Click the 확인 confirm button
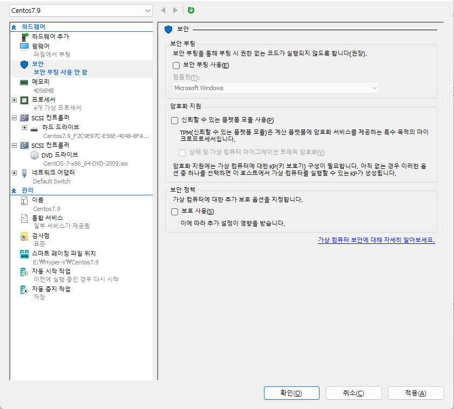Viewport: 454px width, 409px height. pos(292,393)
